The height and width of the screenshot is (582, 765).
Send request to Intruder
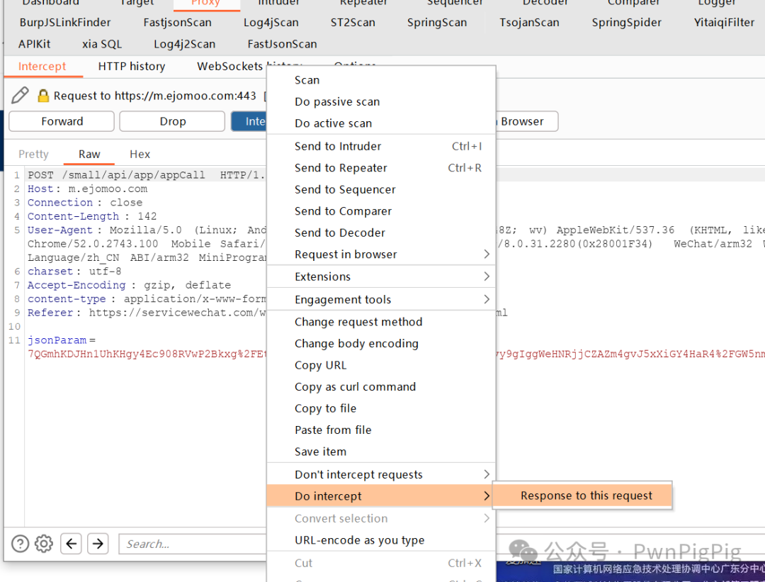point(381,146)
